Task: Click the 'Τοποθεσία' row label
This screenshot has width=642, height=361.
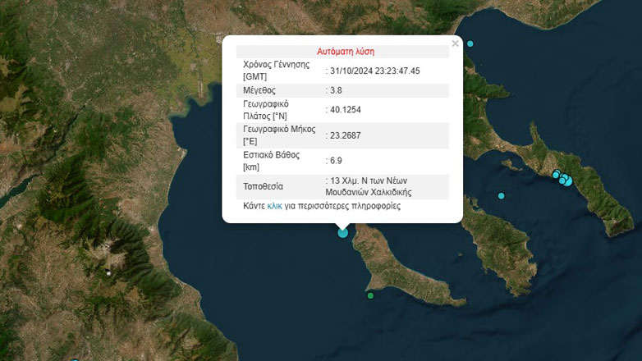Action: [264, 186]
